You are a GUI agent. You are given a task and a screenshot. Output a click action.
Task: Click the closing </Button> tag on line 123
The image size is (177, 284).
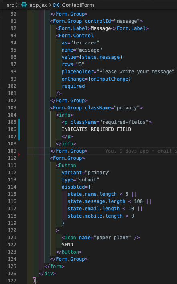69,252
